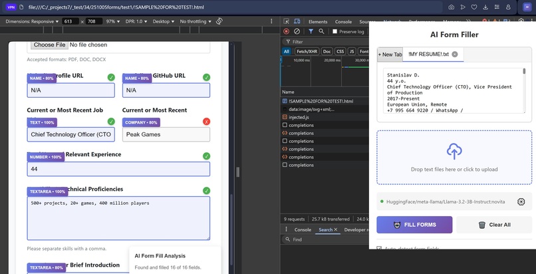Toggle Auto-detect form fields checkbox

click(x=379, y=248)
